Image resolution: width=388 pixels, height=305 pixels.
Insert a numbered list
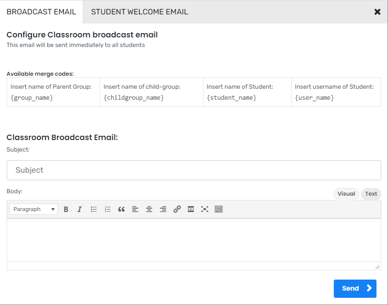[108, 209]
